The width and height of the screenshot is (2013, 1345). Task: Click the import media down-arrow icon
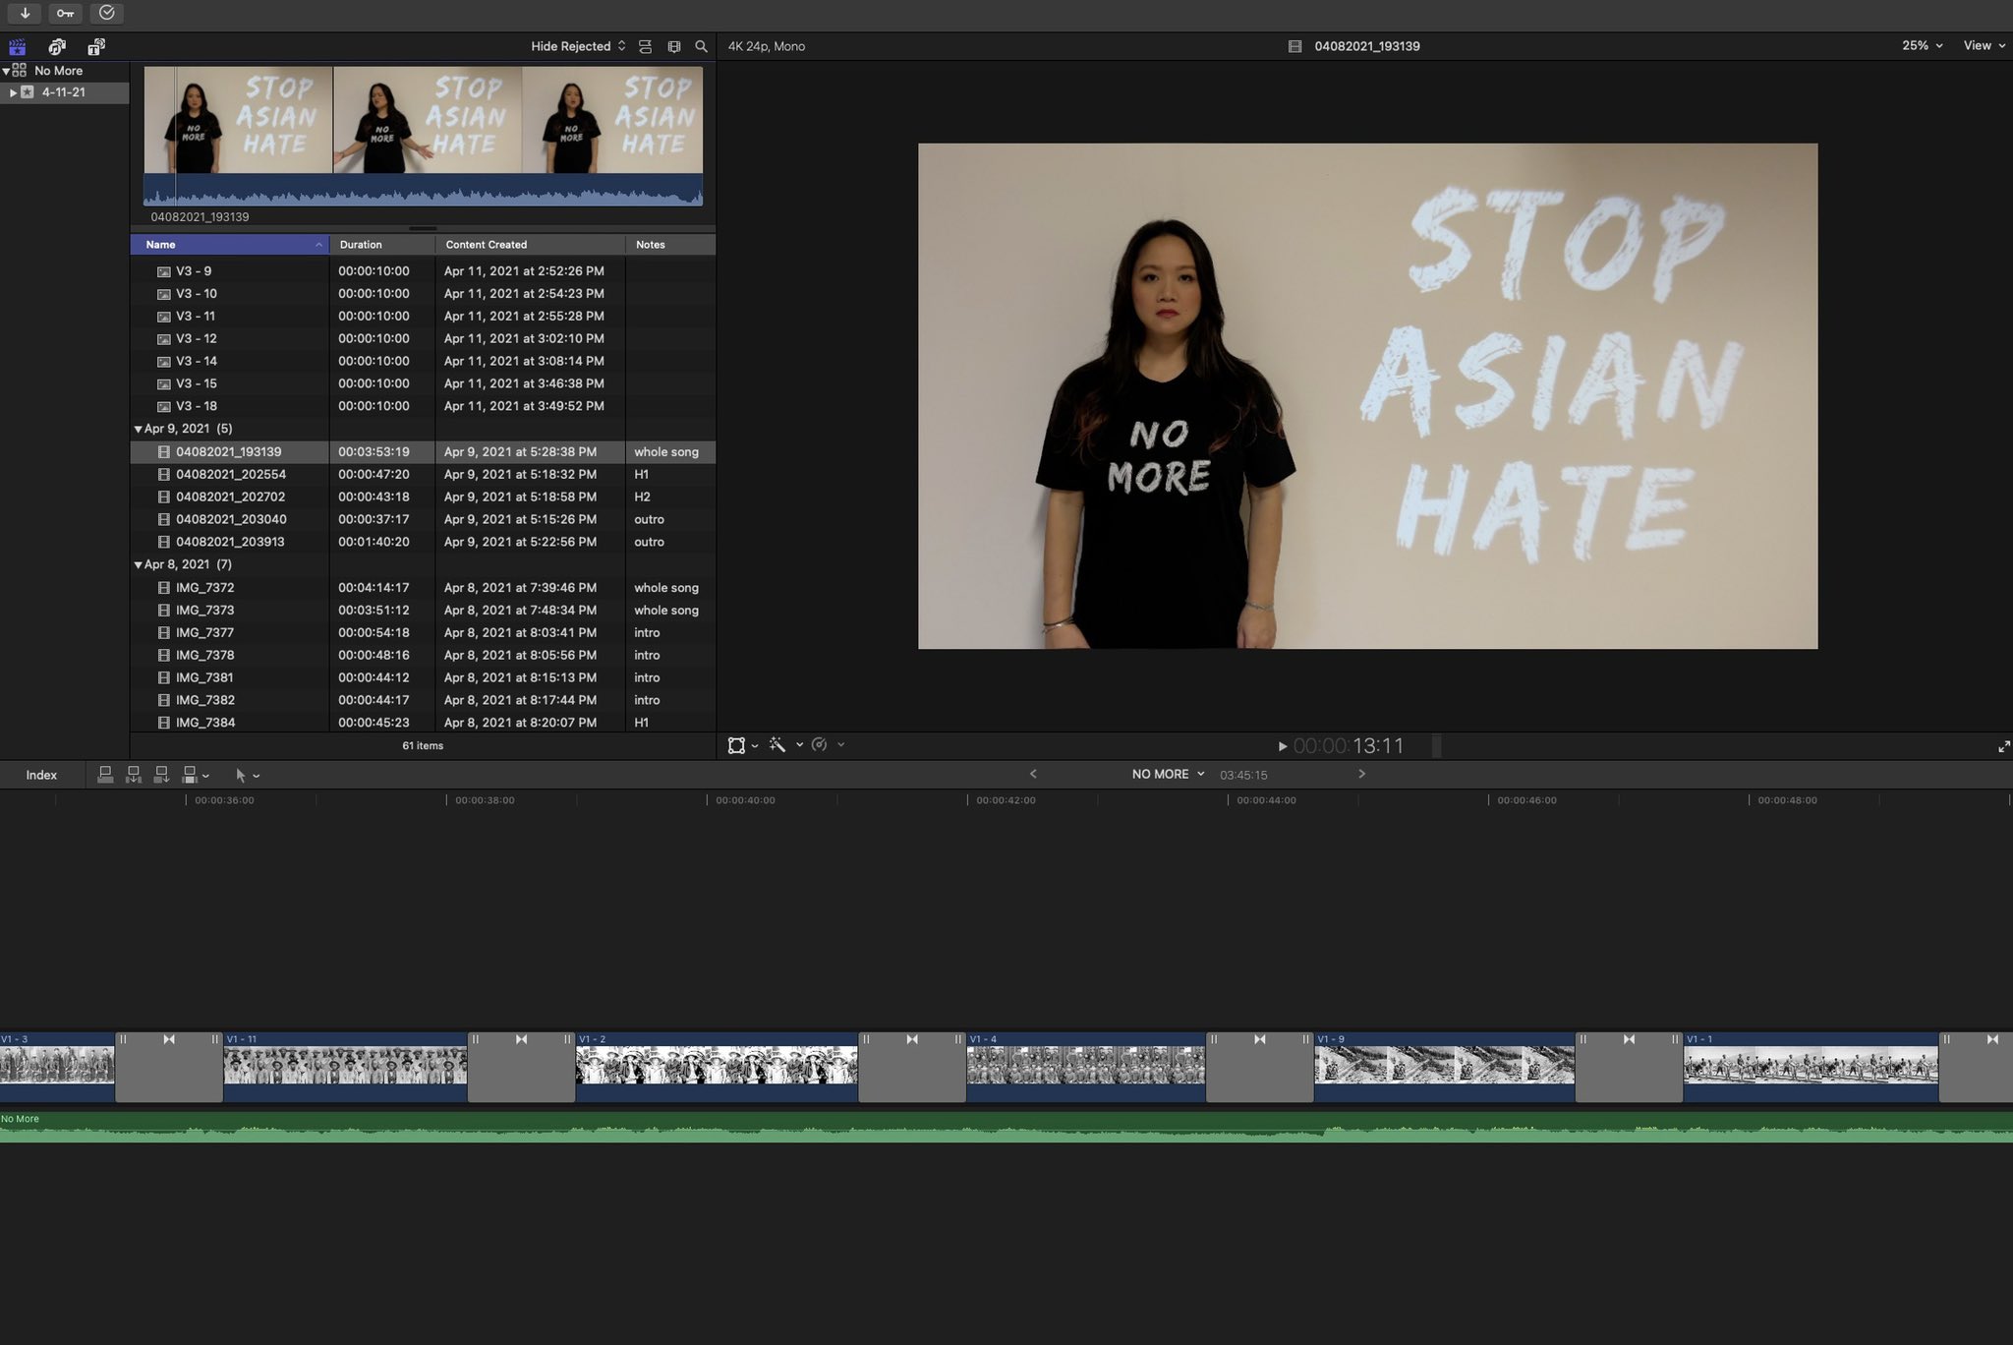[25, 13]
